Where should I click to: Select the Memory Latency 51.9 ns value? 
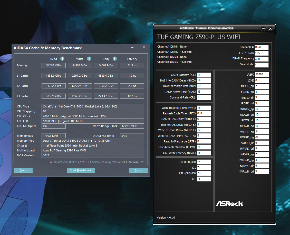(132, 65)
